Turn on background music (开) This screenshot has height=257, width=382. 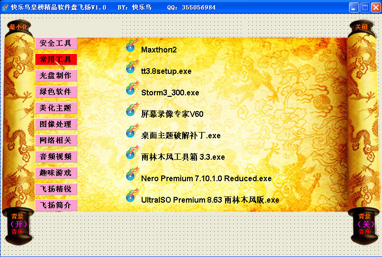[x=18, y=224]
